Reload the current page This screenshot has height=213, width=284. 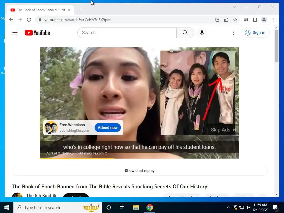click(29, 20)
